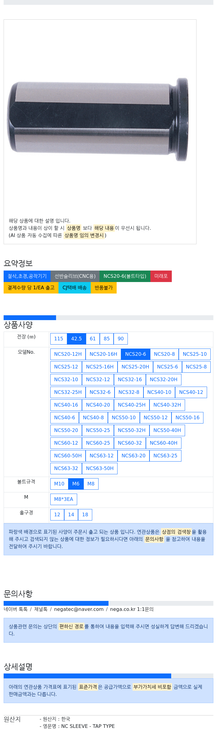This screenshot has height=730, width=217.
Task: Choose model NCS20-8
Action: point(164,354)
